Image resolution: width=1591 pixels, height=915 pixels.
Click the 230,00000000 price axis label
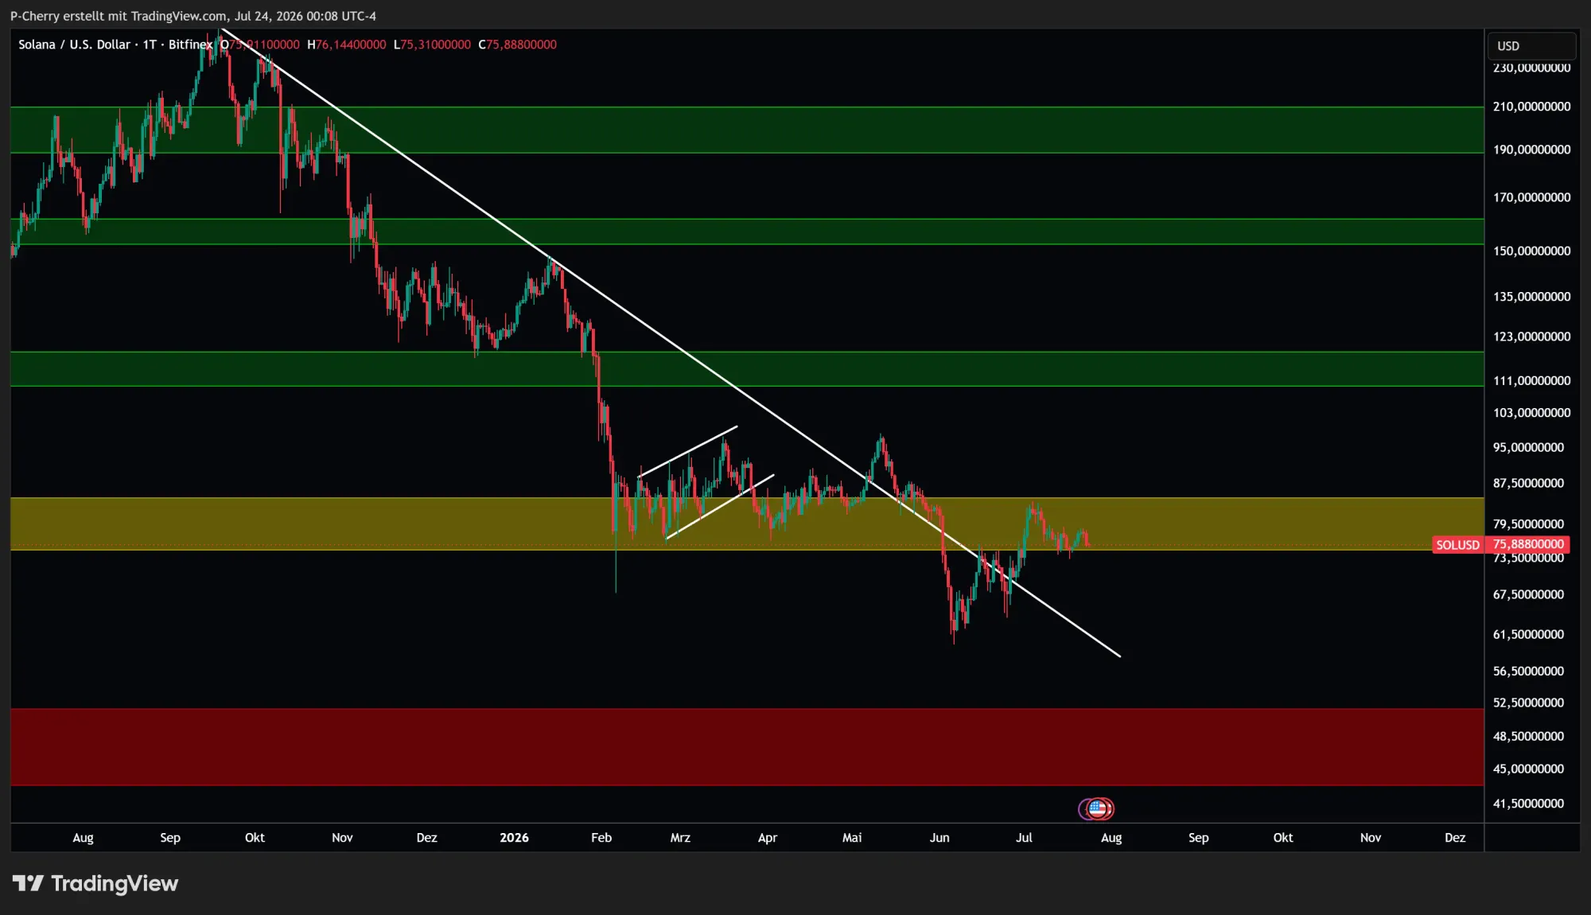click(x=1531, y=68)
